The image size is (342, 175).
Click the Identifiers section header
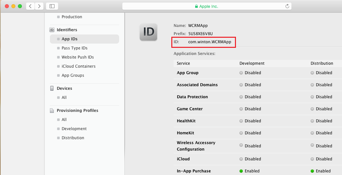click(x=67, y=30)
